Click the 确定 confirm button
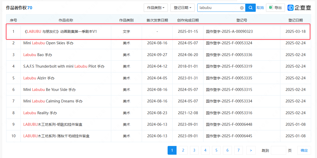This screenshot has width=317, height=158. coord(304,150)
